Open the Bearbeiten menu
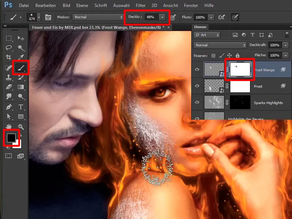The height and width of the screenshot is (219, 292). coord(45,5)
